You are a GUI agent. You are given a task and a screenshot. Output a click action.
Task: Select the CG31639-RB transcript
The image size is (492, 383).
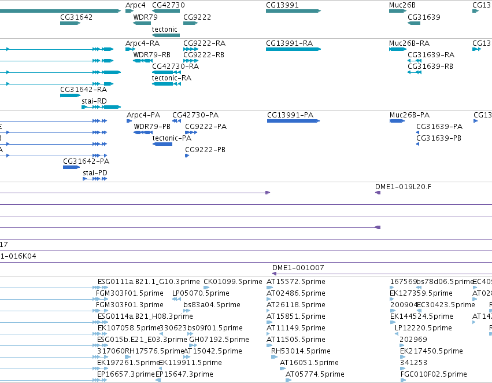[x=415, y=72]
